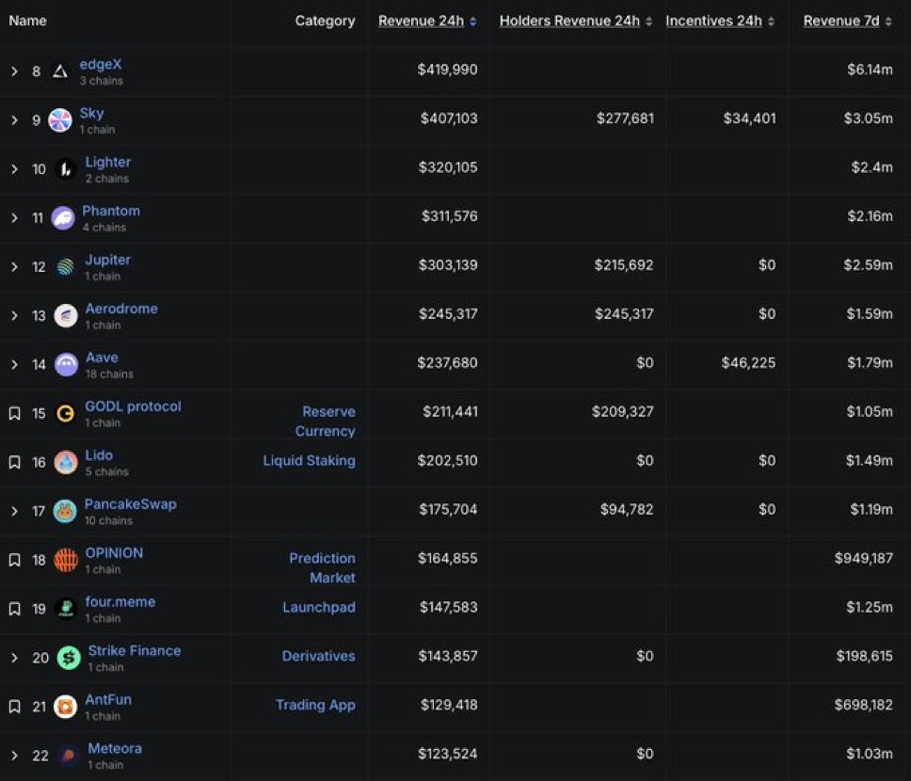Open the Lighter protocol link
911x781 pixels.
tap(108, 162)
